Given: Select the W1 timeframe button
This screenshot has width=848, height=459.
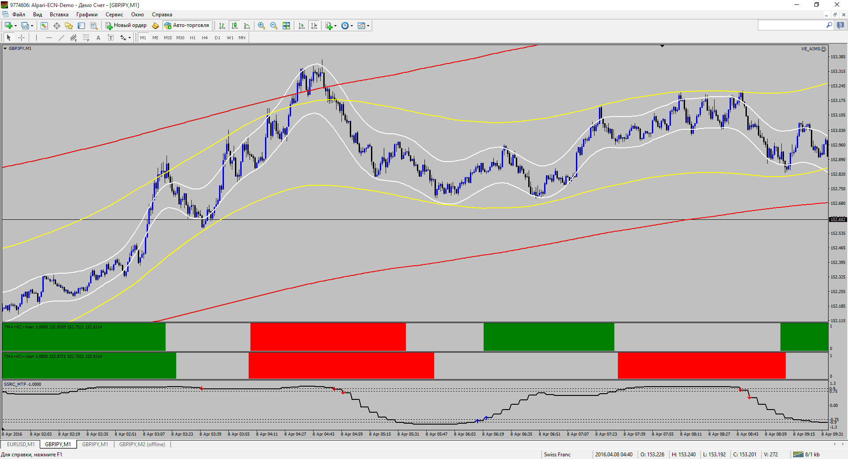Looking at the screenshot, I should coord(230,38).
